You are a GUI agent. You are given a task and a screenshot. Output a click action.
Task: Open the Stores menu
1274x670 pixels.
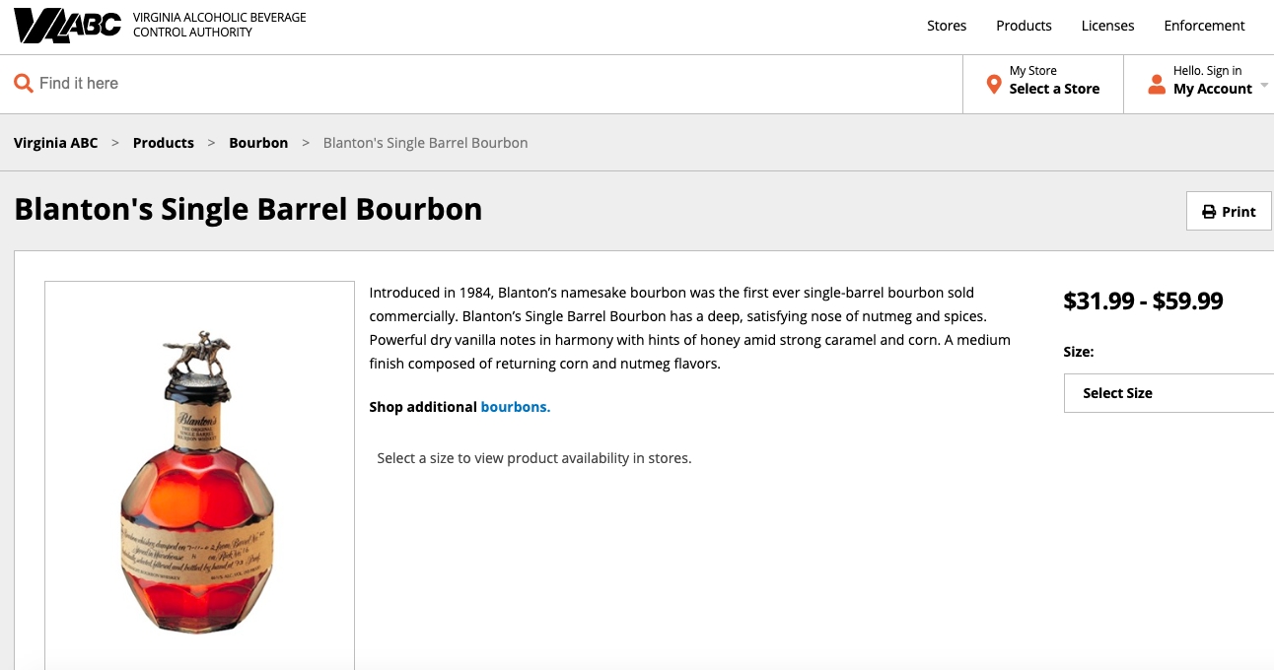[947, 26]
